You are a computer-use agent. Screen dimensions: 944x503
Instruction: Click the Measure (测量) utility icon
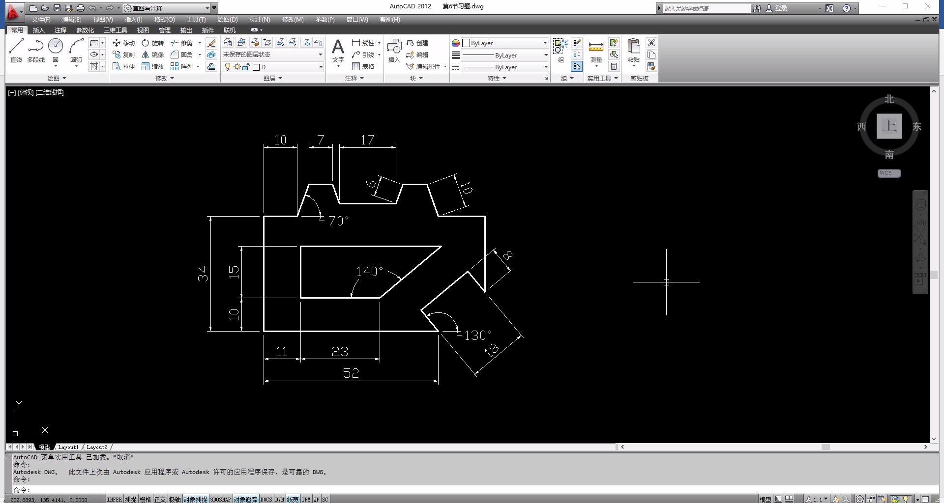[596, 48]
